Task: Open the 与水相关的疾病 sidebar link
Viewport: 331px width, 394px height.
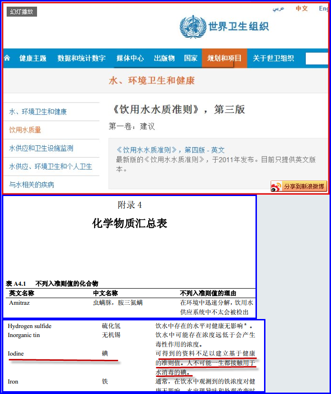Action: tap(32, 185)
